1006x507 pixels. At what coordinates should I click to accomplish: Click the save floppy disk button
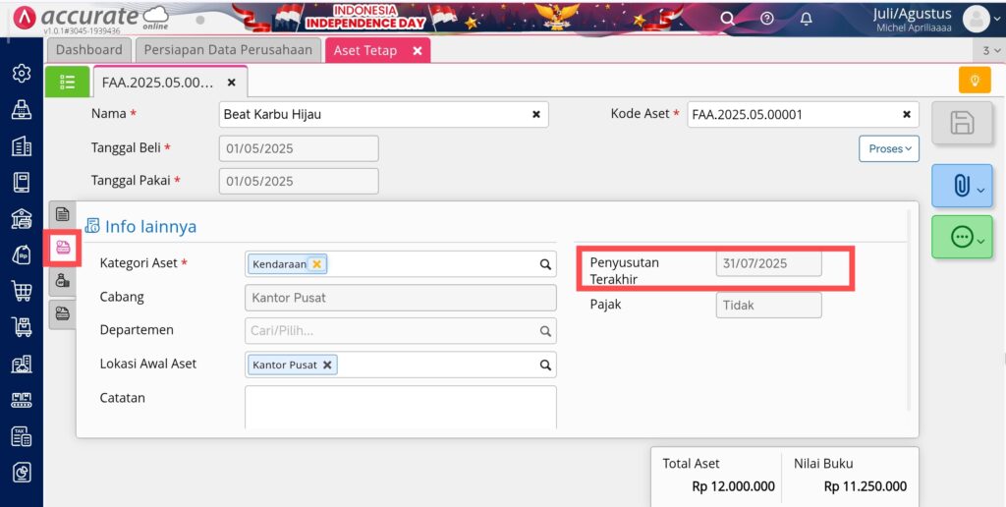(962, 123)
